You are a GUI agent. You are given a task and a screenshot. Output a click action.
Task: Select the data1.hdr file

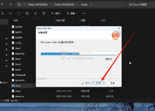(20, 54)
